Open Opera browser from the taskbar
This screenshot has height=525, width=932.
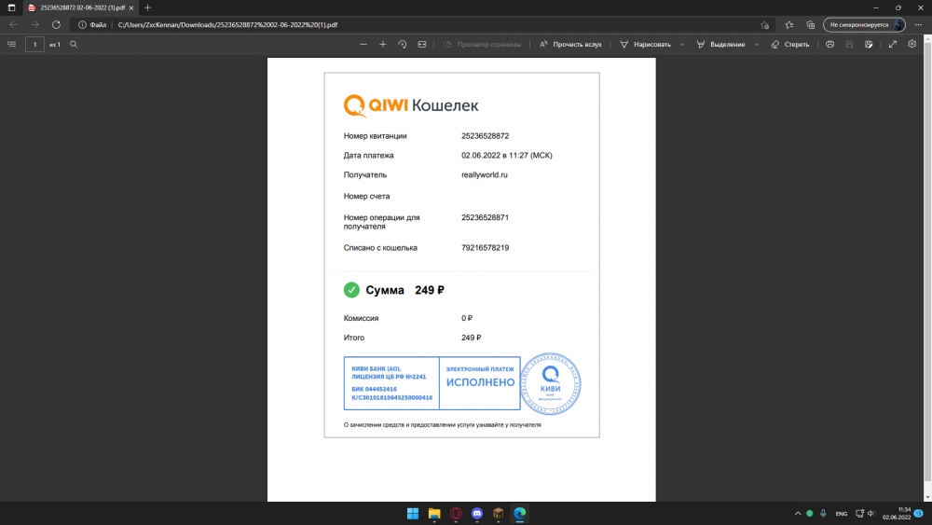pyautogui.click(x=456, y=514)
